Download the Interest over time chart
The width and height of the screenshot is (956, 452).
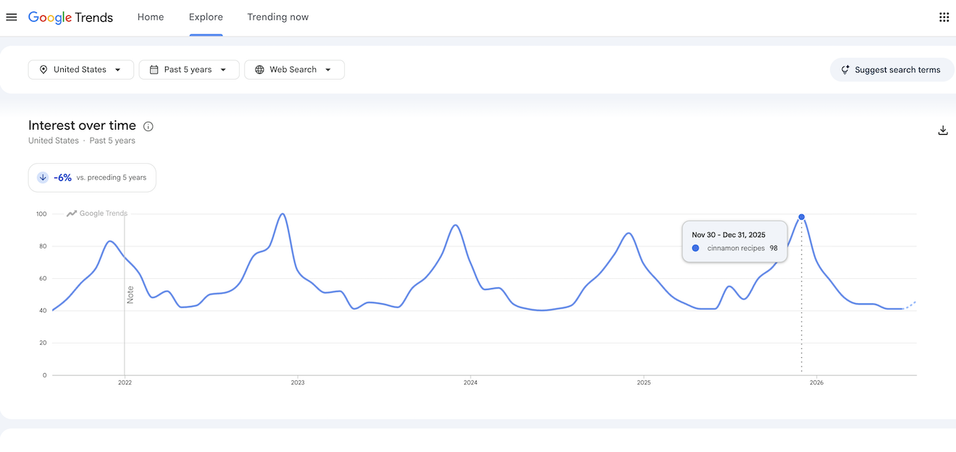(x=943, y=130)
